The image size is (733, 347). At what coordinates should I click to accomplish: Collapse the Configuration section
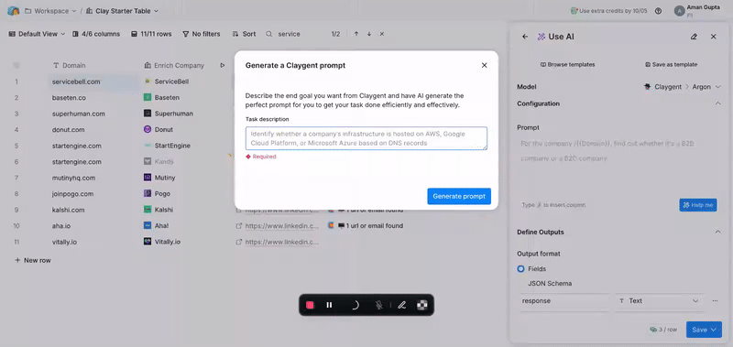point(718,103)
